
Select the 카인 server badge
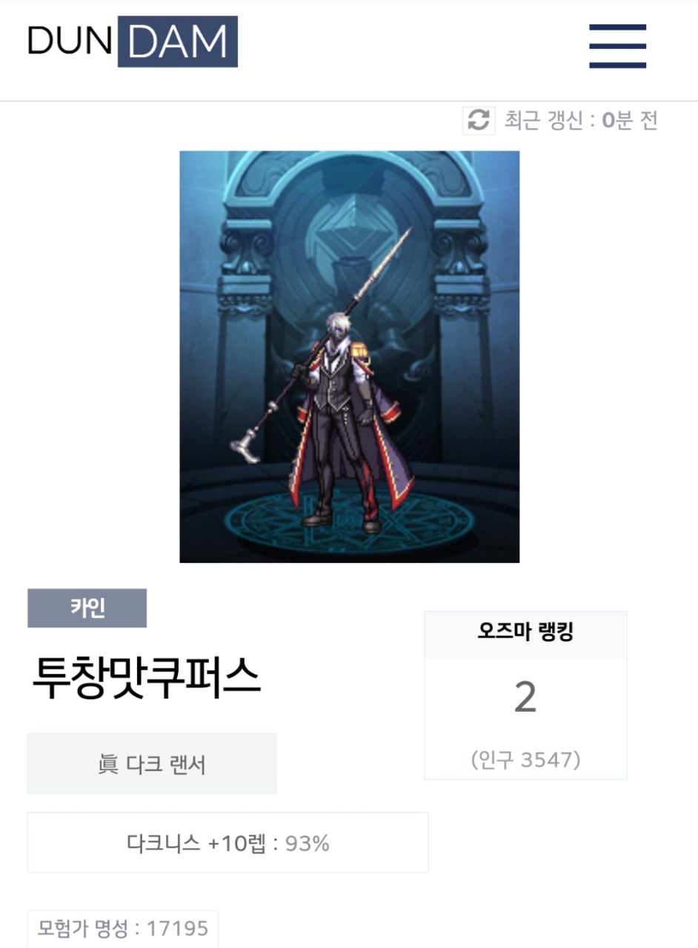[x=87, y=608]
